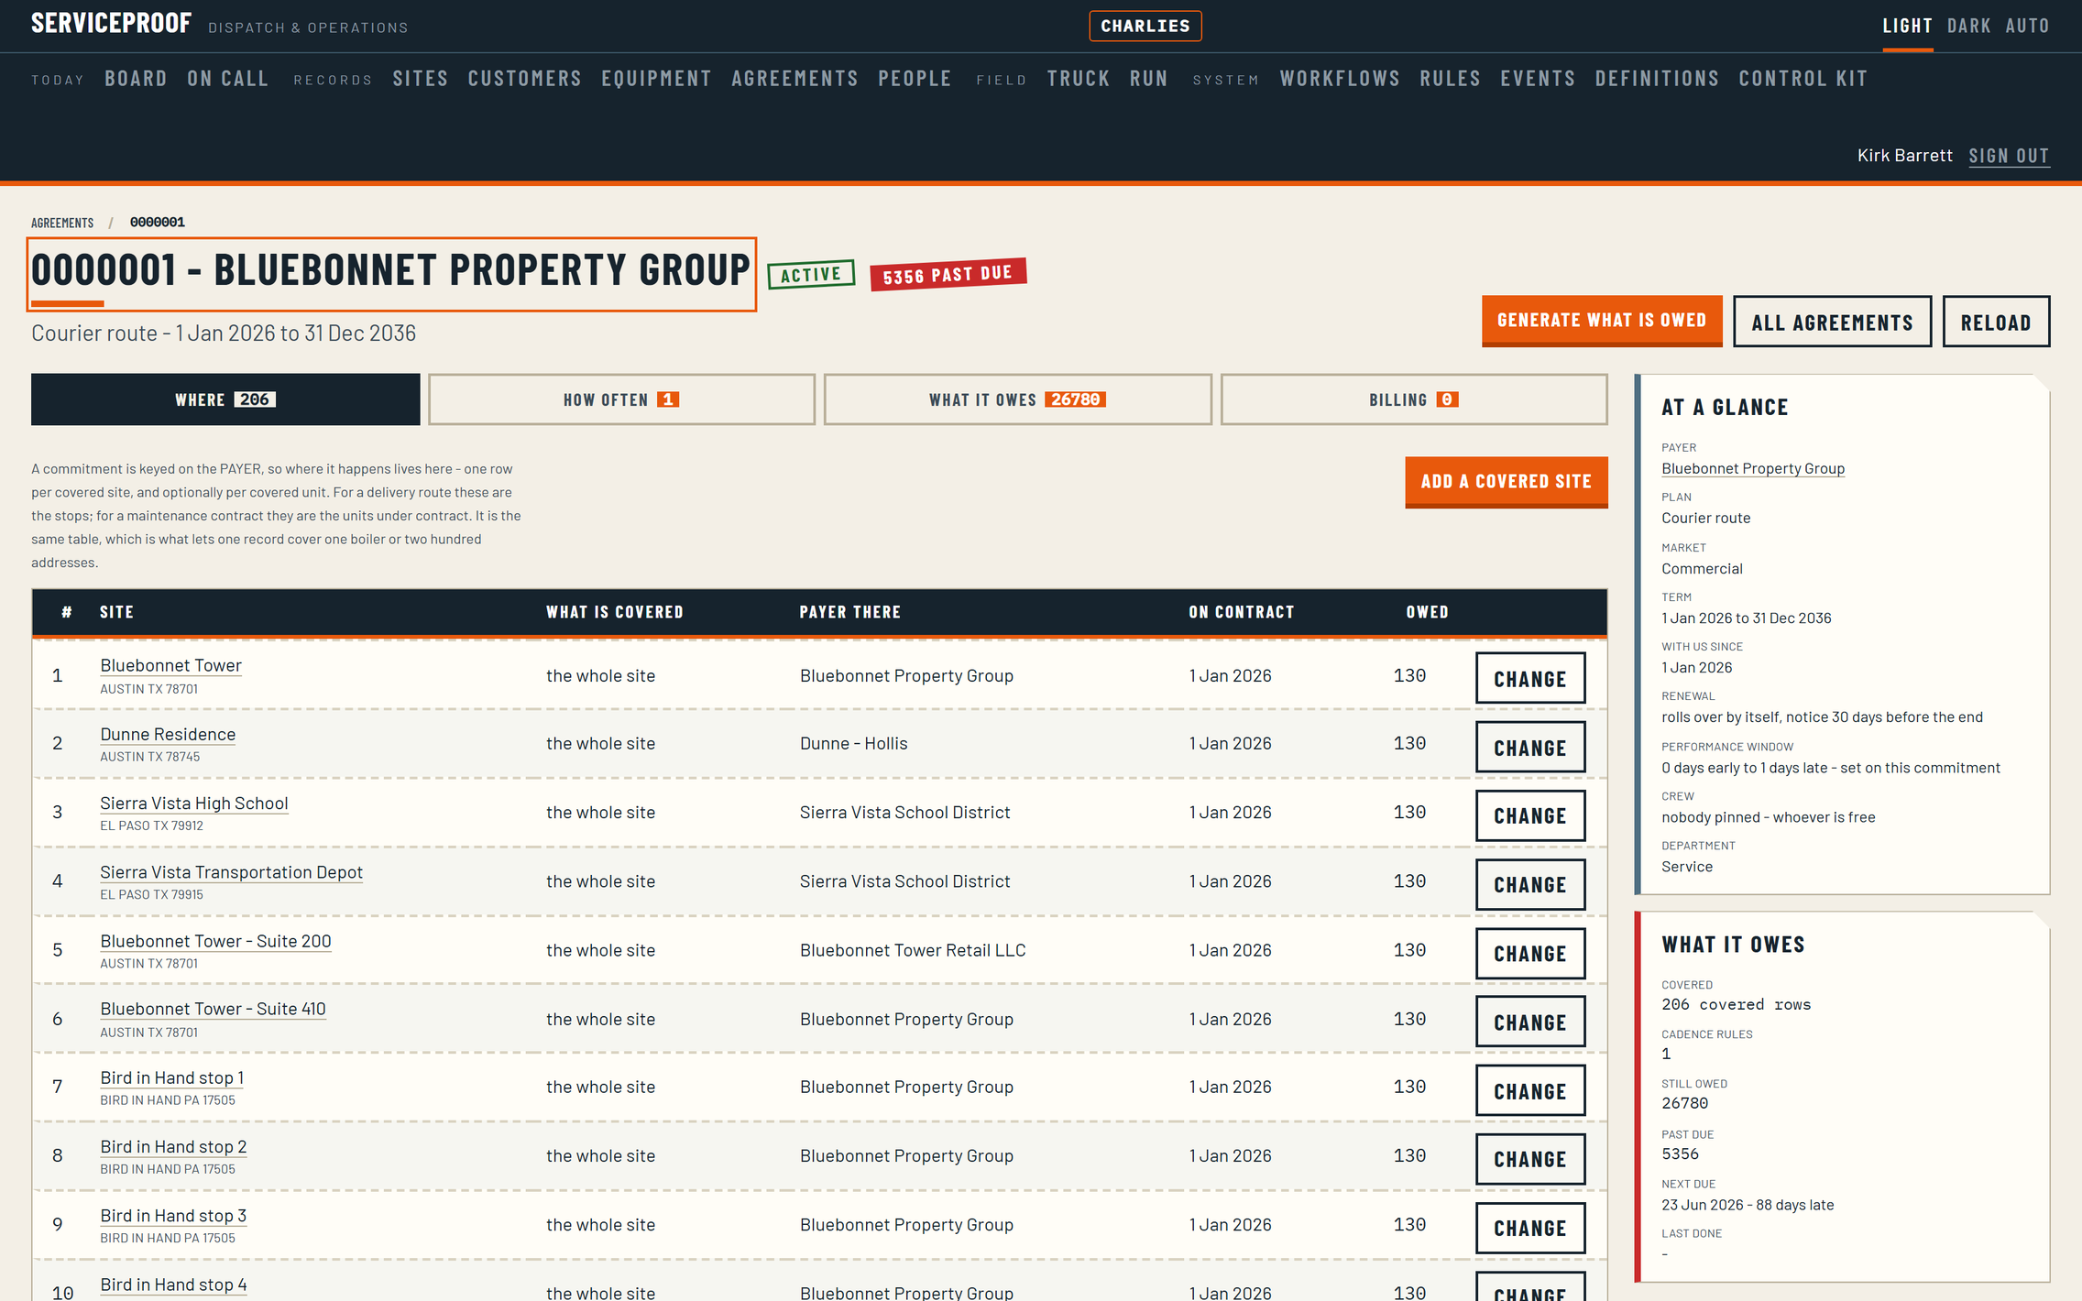This screenshot has width=2082, height=1301.
Task: Change the Sierra Vista High School row
Action: point(1530,815)
